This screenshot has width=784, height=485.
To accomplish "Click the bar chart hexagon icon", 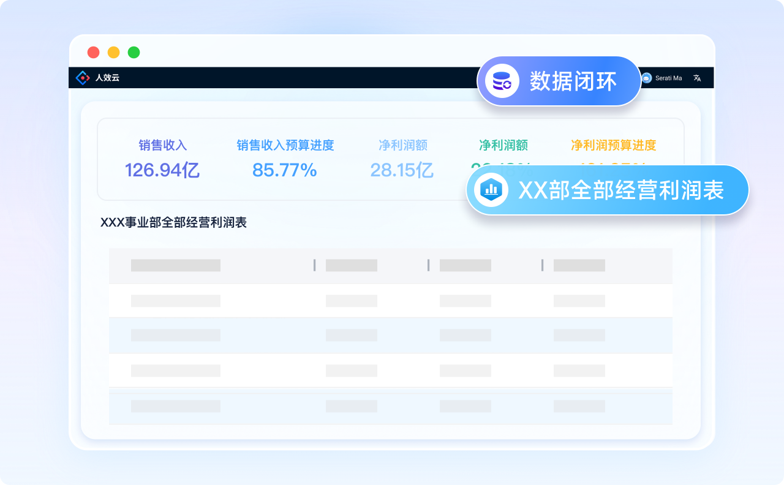I will [491, 190].
